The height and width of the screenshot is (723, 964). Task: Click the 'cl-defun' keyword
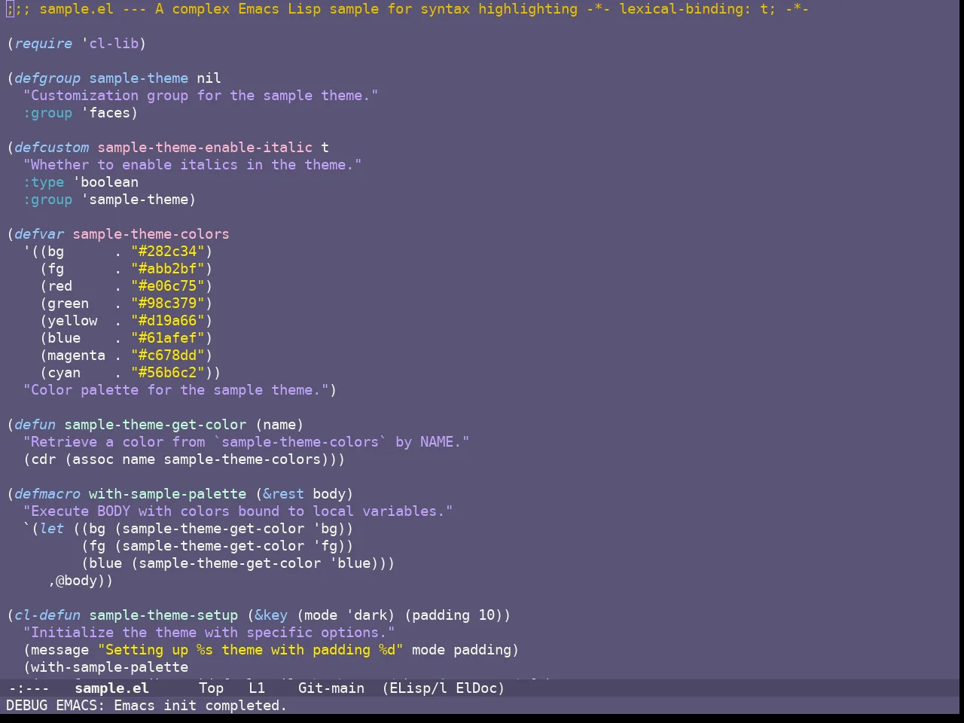pyautogui.click(x=47, y=615)
